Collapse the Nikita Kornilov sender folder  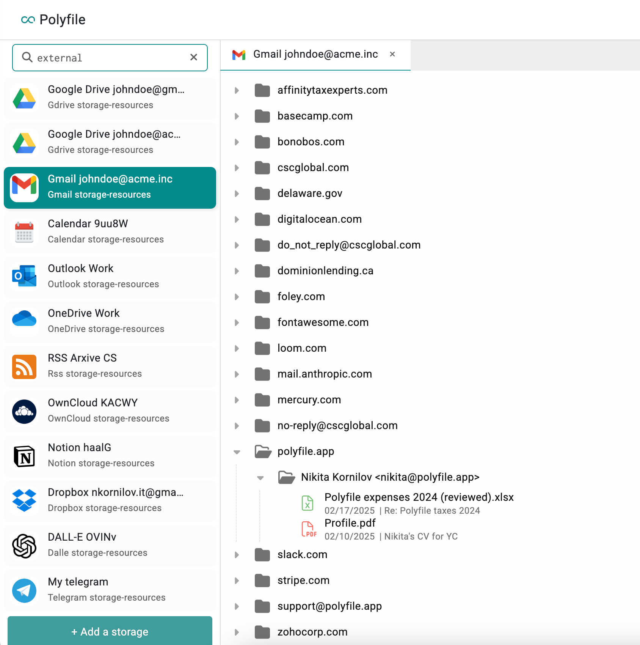point(260,477)
